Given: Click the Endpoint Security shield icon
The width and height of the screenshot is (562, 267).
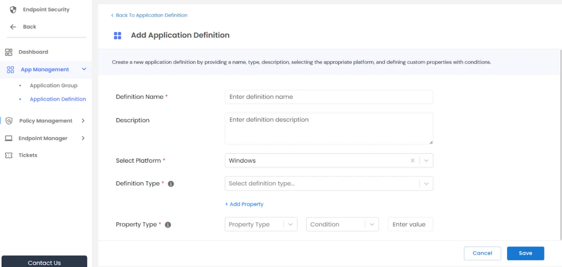Looking at the screenshot, I should click(13, 10).
